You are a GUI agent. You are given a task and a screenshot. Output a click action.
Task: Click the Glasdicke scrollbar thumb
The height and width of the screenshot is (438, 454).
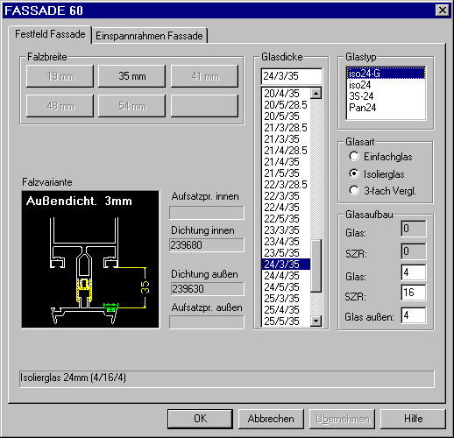[x=316, y=265]
